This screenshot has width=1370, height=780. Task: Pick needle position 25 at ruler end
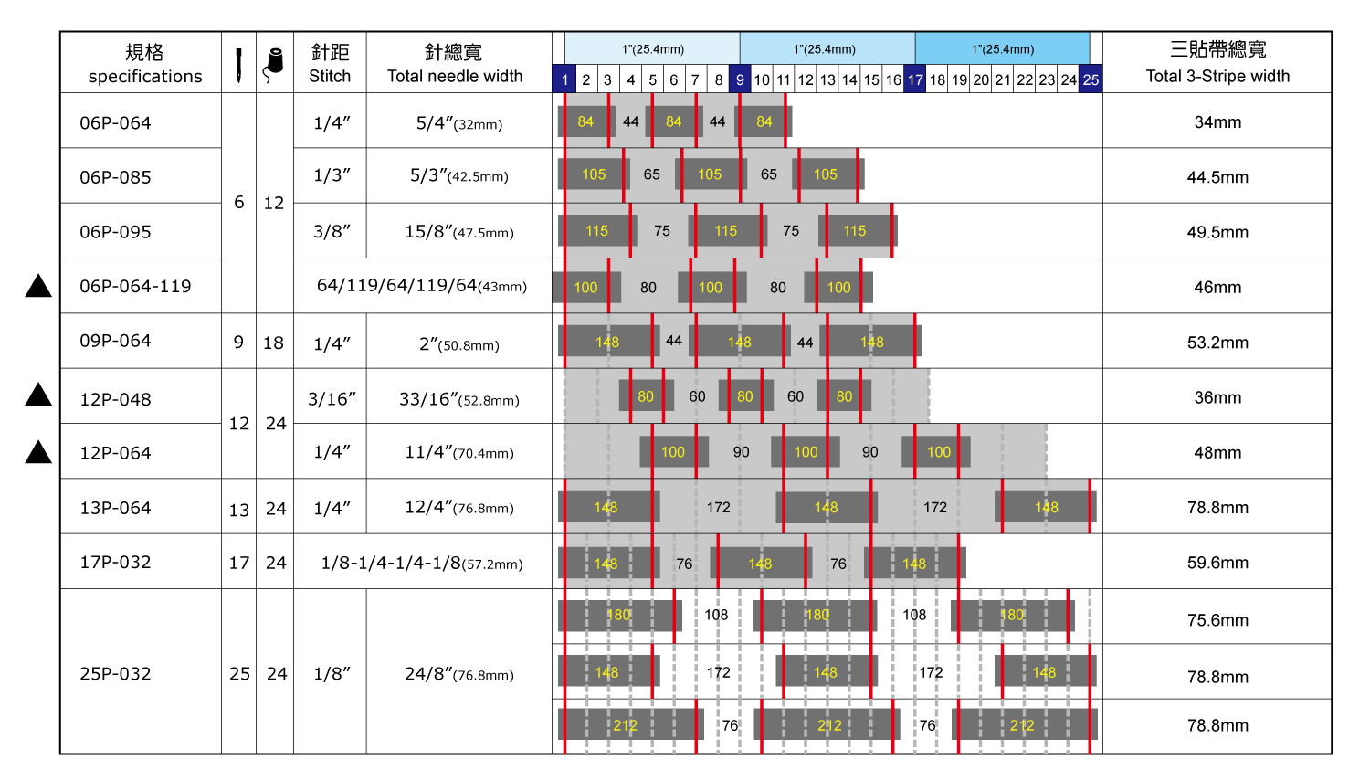click(x=1091, y=79)
